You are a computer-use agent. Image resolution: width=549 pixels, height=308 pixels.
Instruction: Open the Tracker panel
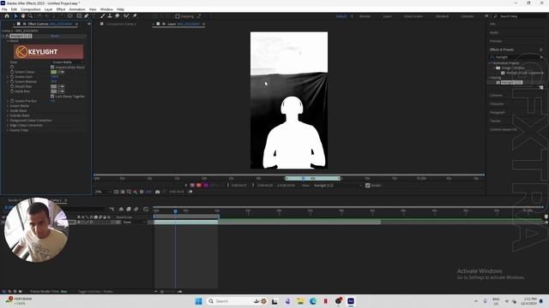[495, 121]
